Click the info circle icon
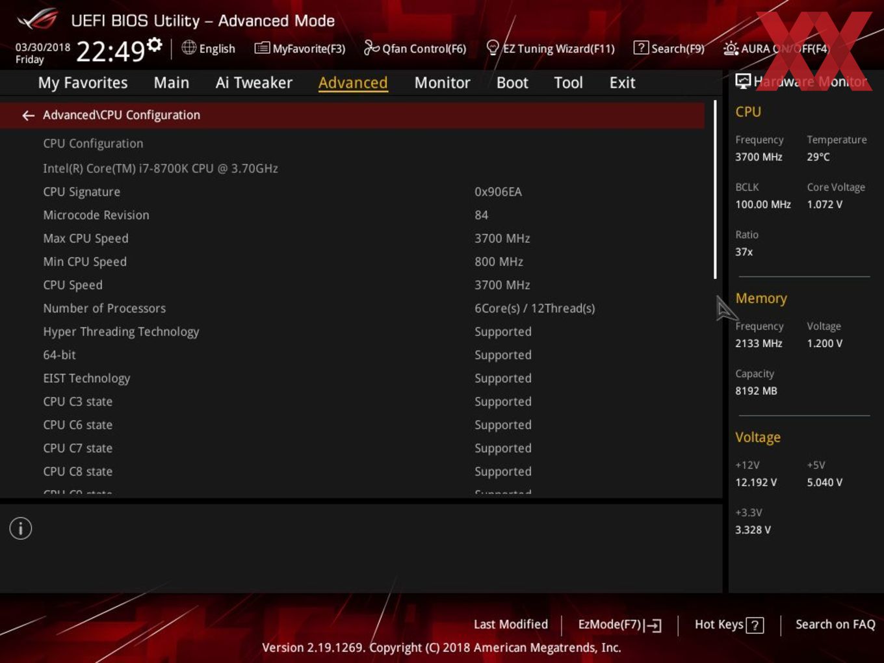The image size is (884, 663). (x=21, y=528)
